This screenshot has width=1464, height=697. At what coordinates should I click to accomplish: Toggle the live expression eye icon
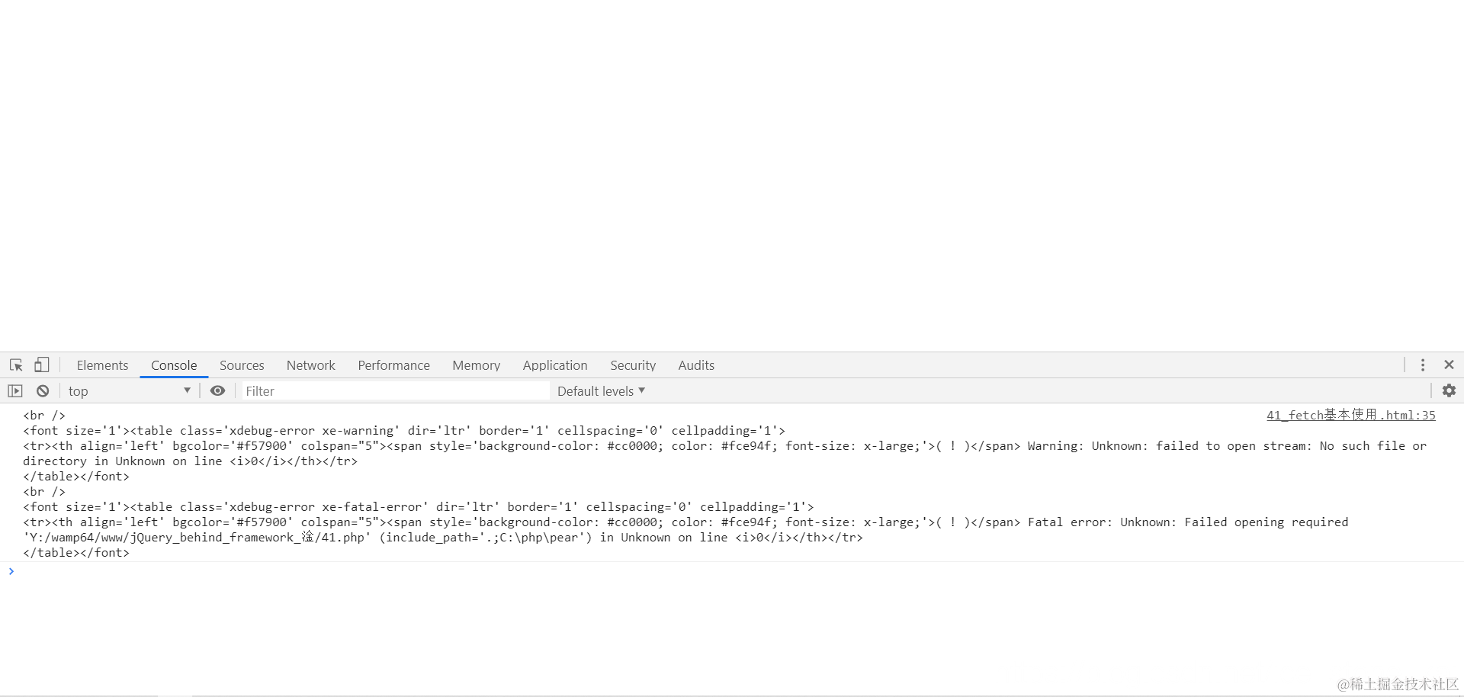[x=217, y=391]
